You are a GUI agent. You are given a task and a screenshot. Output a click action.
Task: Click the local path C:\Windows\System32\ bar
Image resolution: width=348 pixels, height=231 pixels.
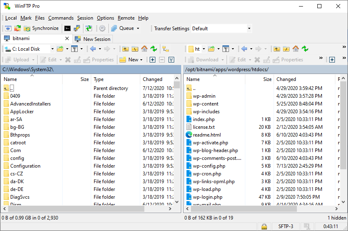coord(91,70)
